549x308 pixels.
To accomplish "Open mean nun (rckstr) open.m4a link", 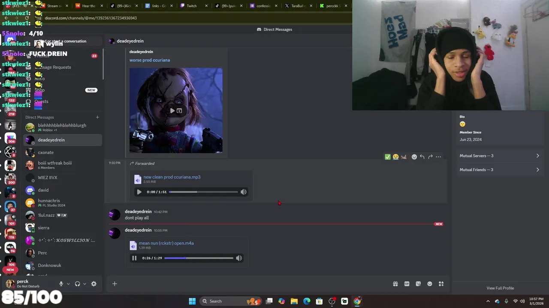I will pyautogui.click(x=166, y=243).
